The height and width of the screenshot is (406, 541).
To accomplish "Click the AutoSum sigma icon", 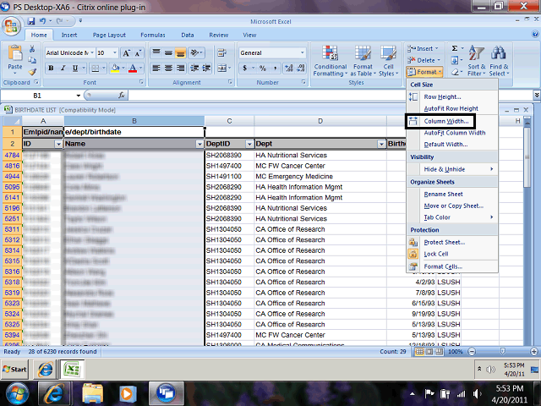I will (x=456, y=49).
